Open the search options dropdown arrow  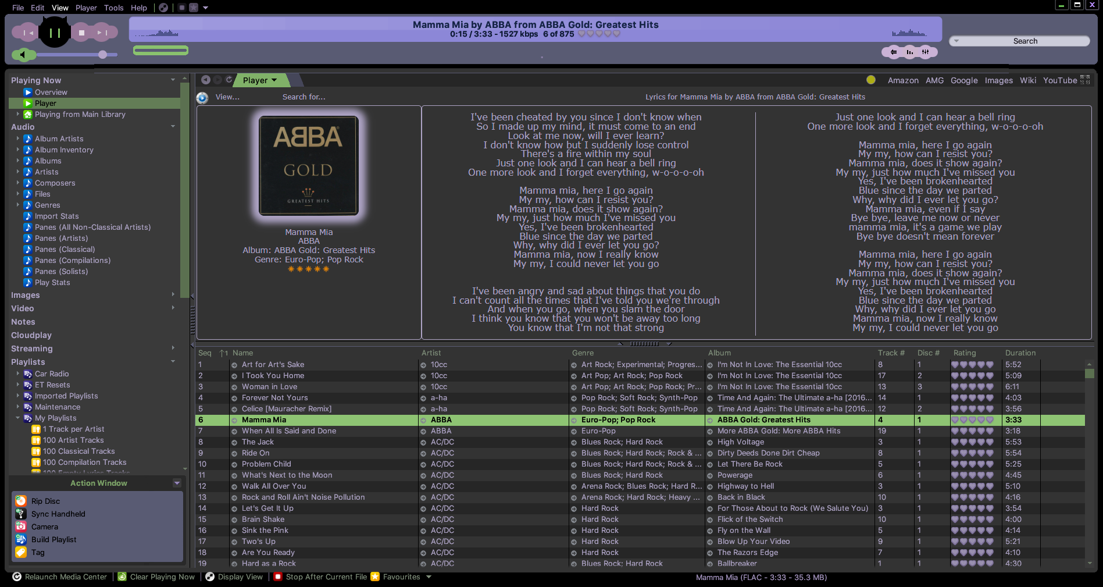[x=956, y=41]
